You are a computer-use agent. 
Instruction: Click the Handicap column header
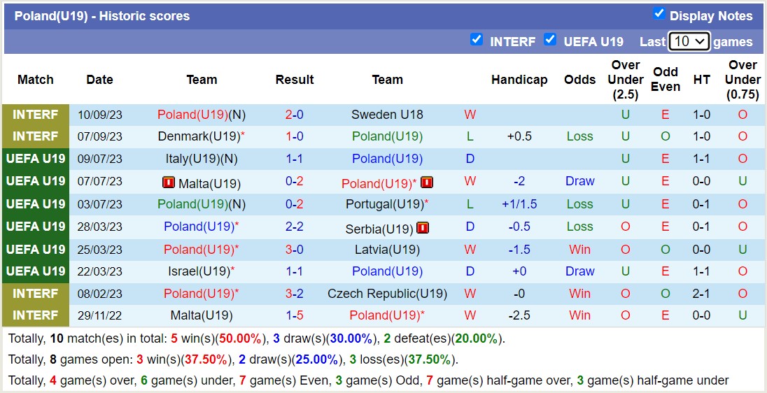(x=519, y=80)
